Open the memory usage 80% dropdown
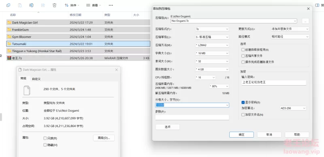The image size is (324, 157). click(x=219, y=86)
